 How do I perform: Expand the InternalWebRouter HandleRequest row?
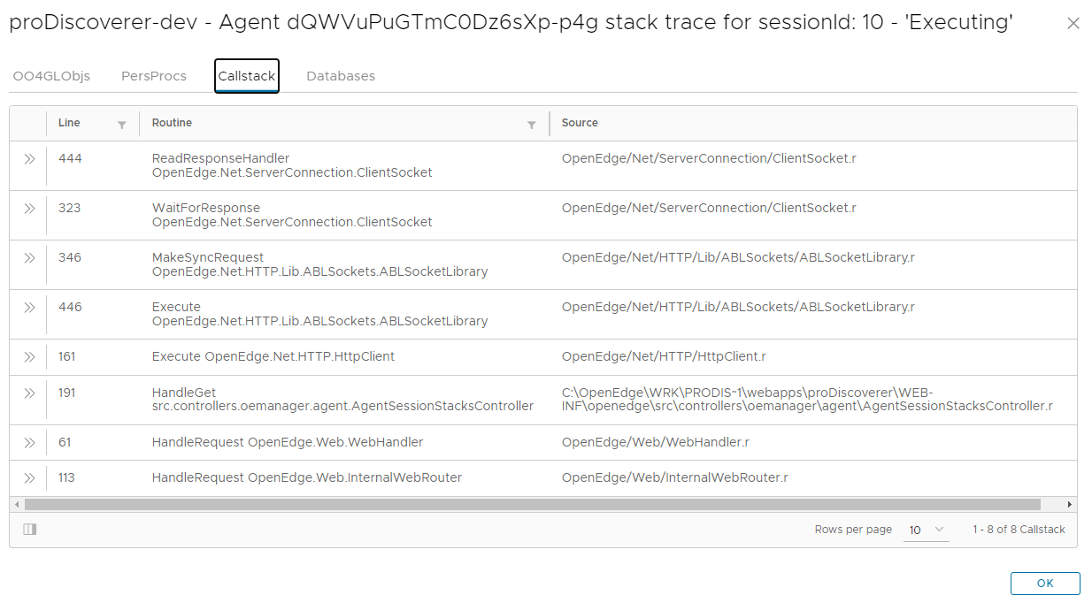[29, 478]
